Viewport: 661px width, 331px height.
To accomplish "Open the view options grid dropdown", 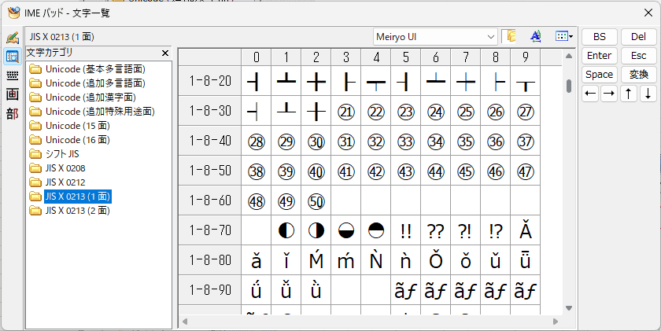I will (564, 37).
